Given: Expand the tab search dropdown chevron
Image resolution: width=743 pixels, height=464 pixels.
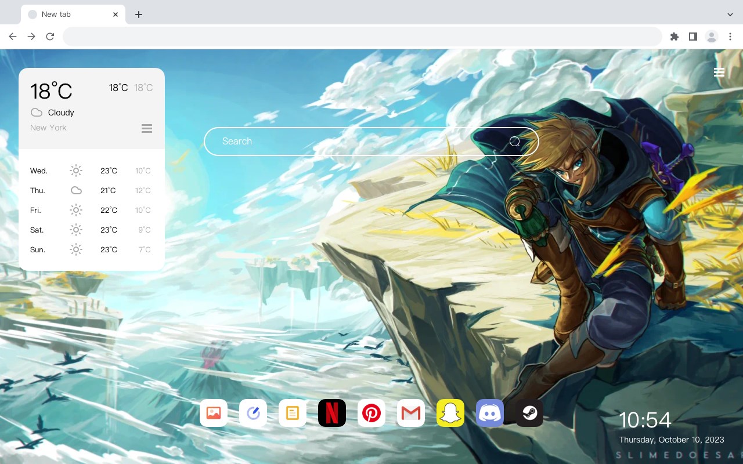Looking at the screenshot, I should [730, 14].
